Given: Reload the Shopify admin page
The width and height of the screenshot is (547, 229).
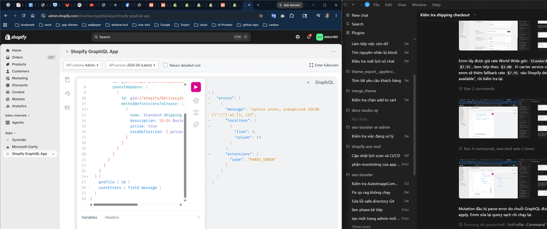Looking at the screenshot, I should pos(24,15).
